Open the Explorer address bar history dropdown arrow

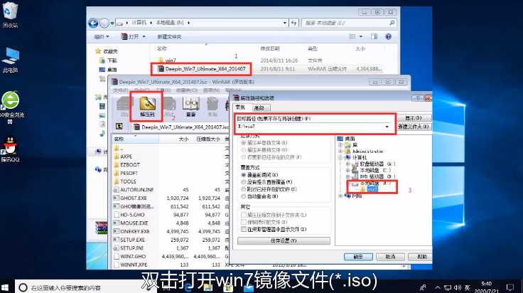coord(284,23)
